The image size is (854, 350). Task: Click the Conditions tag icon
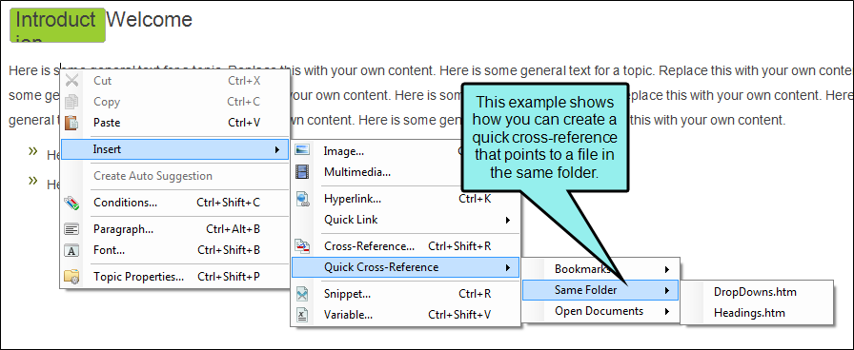71,203
